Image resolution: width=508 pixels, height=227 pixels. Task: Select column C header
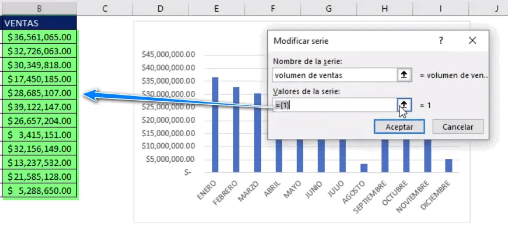click(105, 8)
